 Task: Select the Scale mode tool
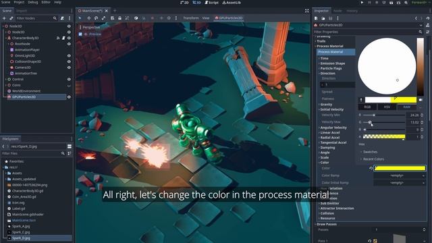[x=103, y=18]
